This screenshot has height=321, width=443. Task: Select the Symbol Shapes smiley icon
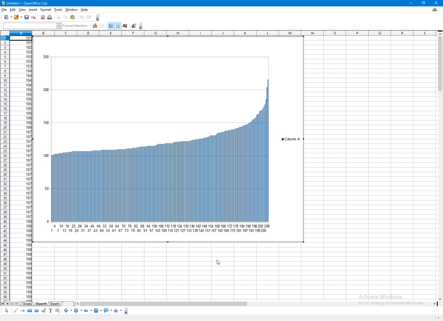click(76, 311)
